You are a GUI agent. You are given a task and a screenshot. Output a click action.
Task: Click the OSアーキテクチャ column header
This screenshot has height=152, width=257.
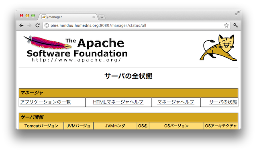tap(221, 126)
